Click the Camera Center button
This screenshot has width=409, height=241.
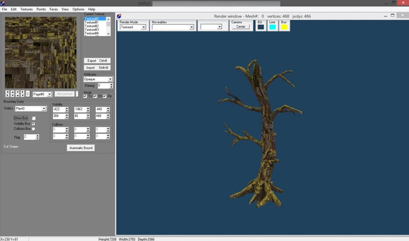point(241,27)
